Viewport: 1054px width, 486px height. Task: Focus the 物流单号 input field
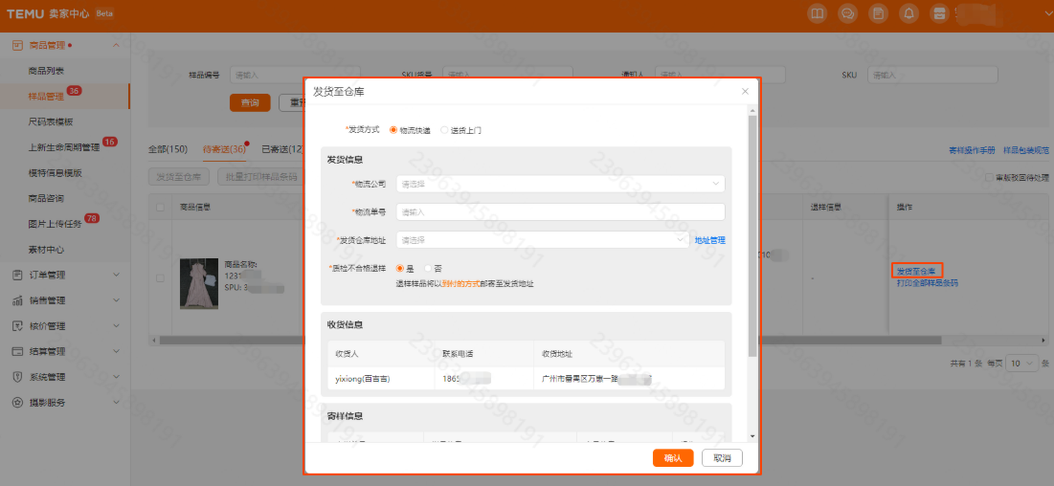tap(561, 211)
